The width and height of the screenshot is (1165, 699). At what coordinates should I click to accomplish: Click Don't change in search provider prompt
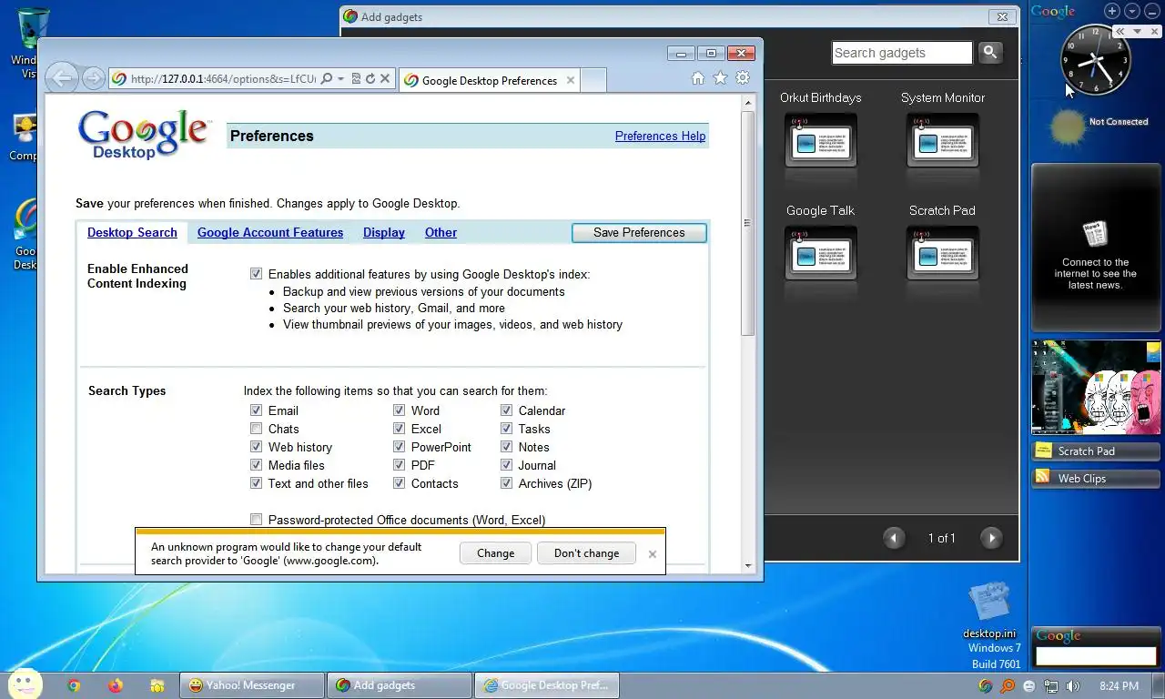point(586,552)
